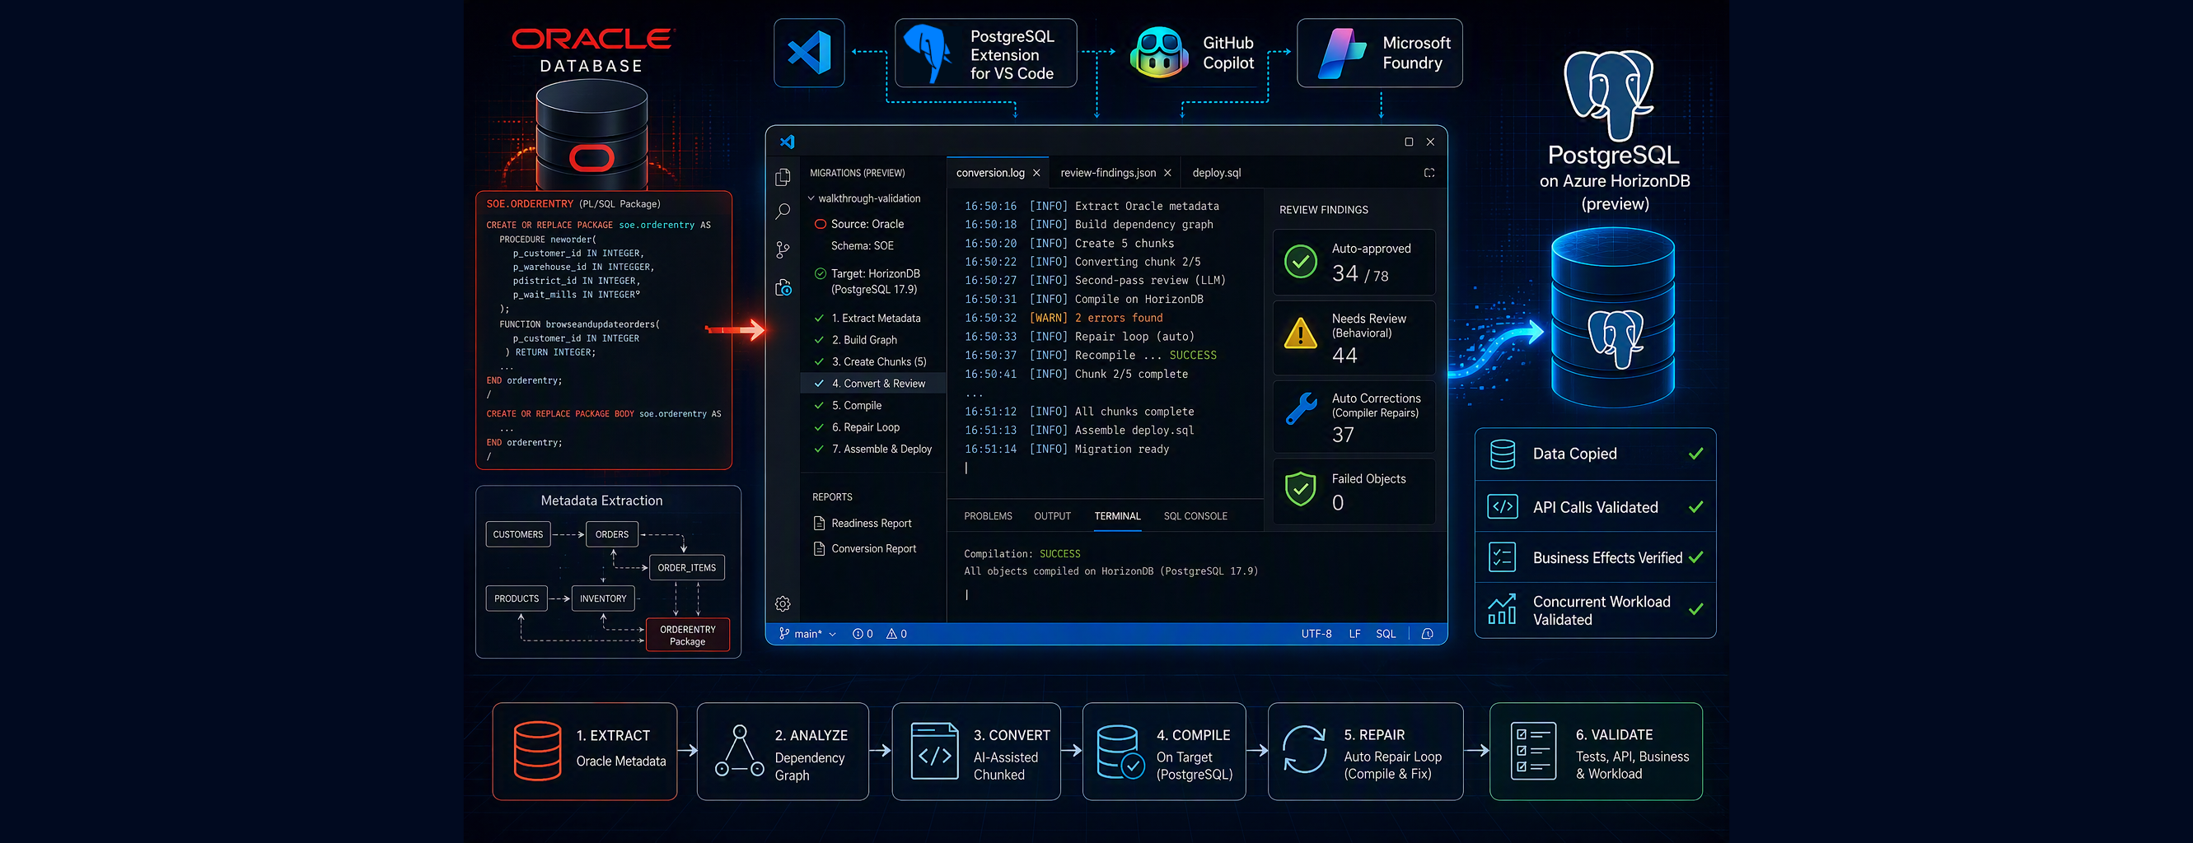Collapse the walkthrough-validation chevron
Screen dimensions: 2193x843
click(x=811, y=198)
